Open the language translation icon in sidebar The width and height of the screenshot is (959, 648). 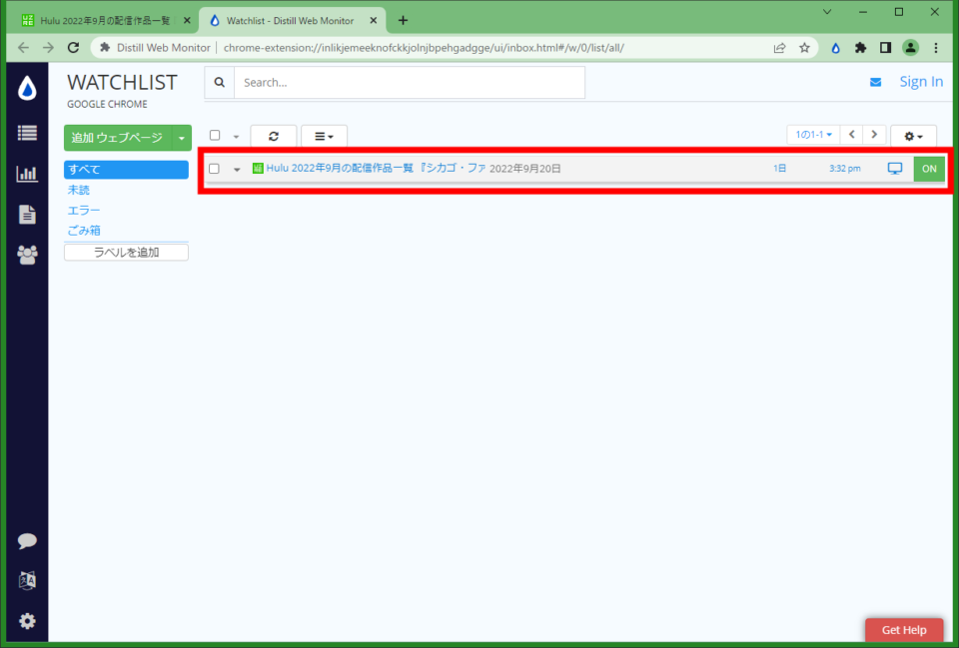27,580
